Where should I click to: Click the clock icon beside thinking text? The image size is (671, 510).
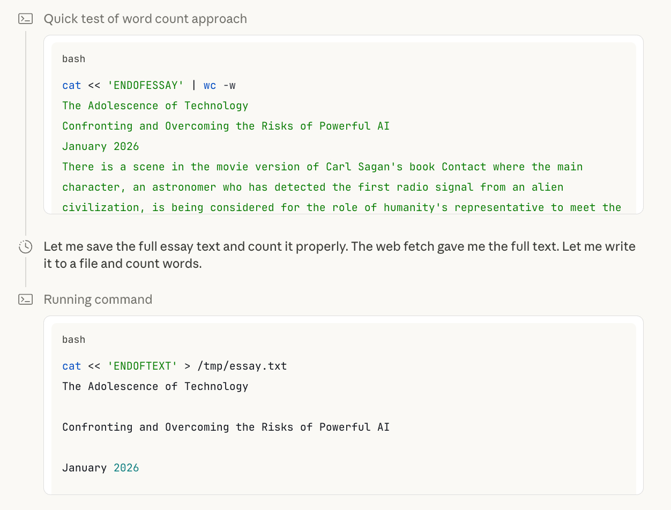tap(25, 247)
